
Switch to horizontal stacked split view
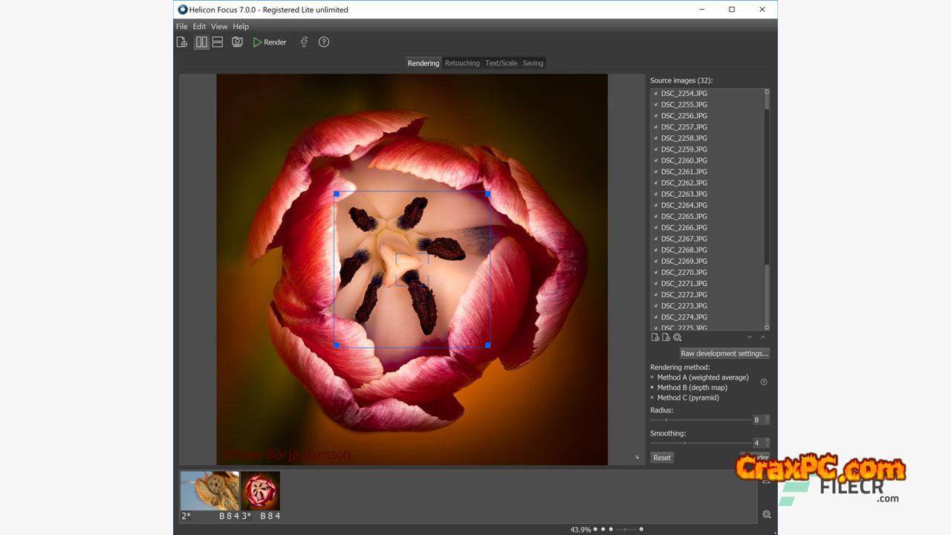pos(218,42)
